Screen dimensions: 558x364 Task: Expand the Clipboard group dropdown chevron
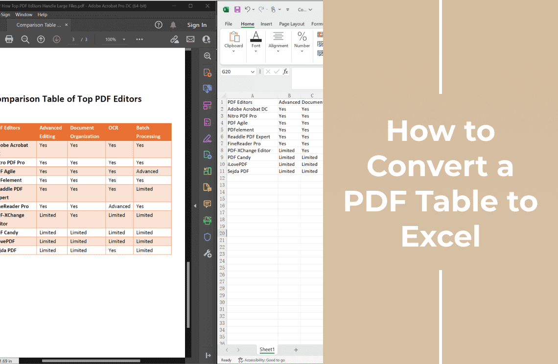233,51
